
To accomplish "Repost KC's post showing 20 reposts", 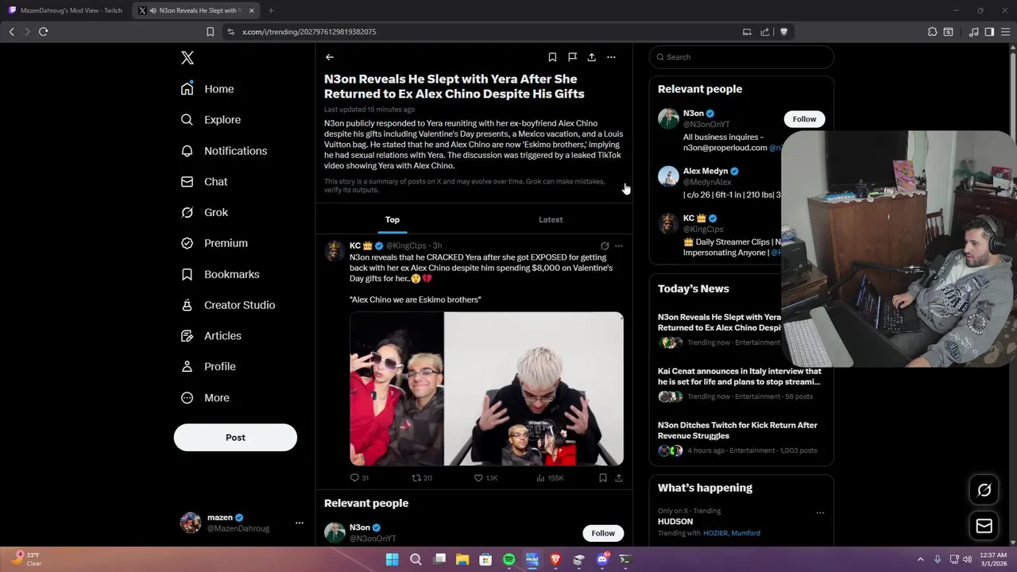I will click(x=422, y=478).
